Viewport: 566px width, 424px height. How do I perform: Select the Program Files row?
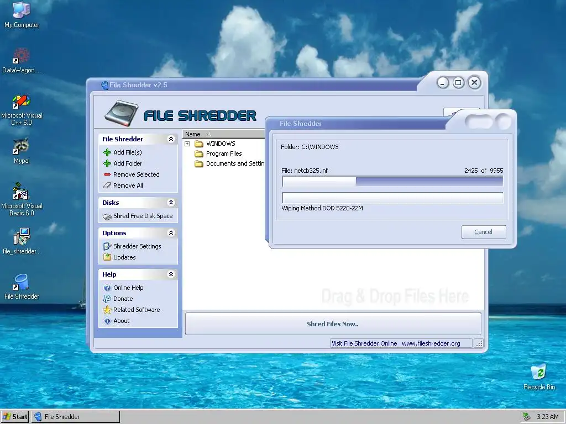click(224, 153)
